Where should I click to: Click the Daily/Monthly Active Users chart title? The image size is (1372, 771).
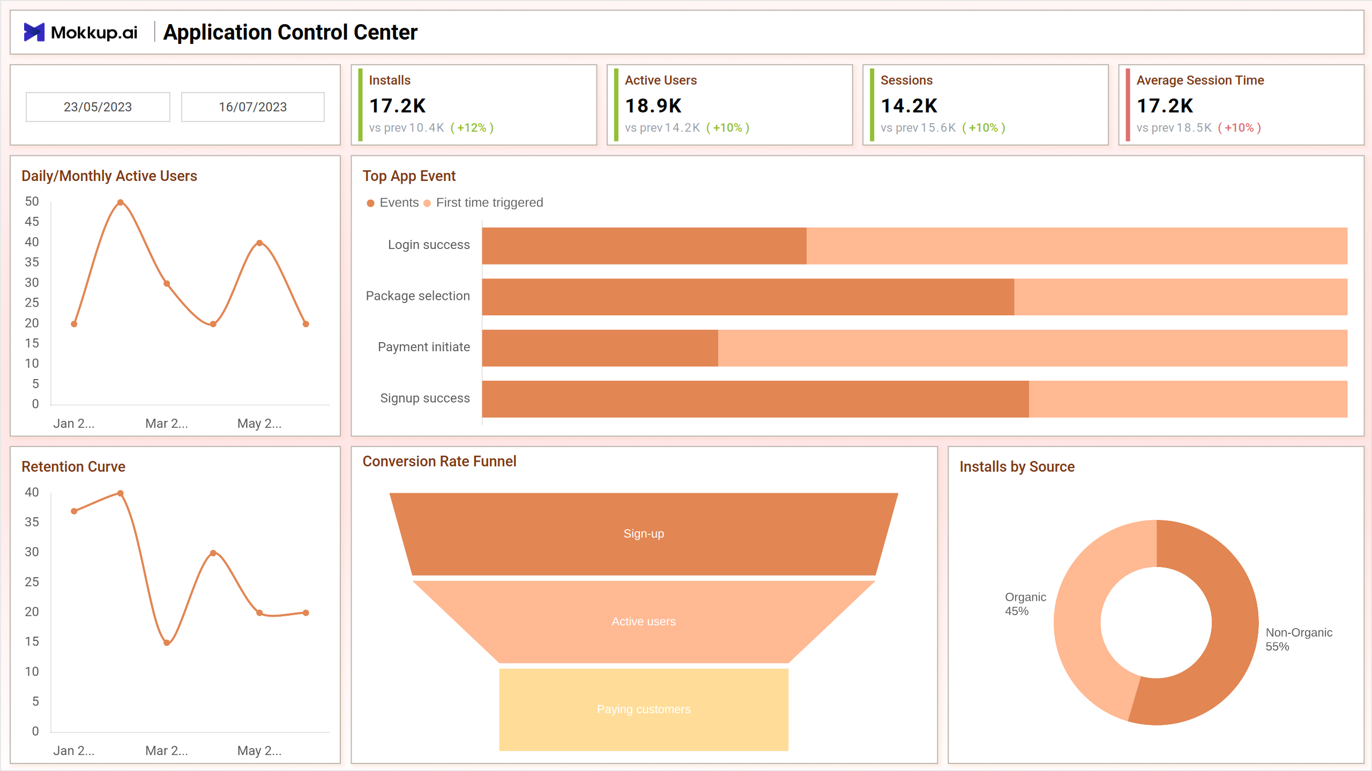click(109, 176)
